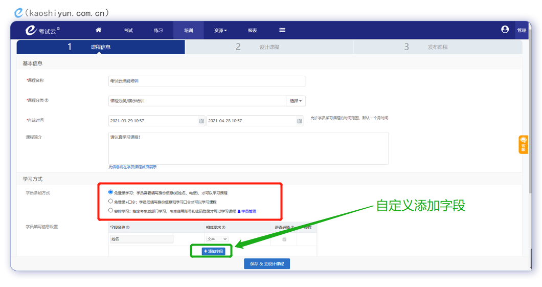This screenshot has width=542, height=287.
Task: Select the 免登录+口令 radio option
Action: pyautogui.click(x=110, y=202)
